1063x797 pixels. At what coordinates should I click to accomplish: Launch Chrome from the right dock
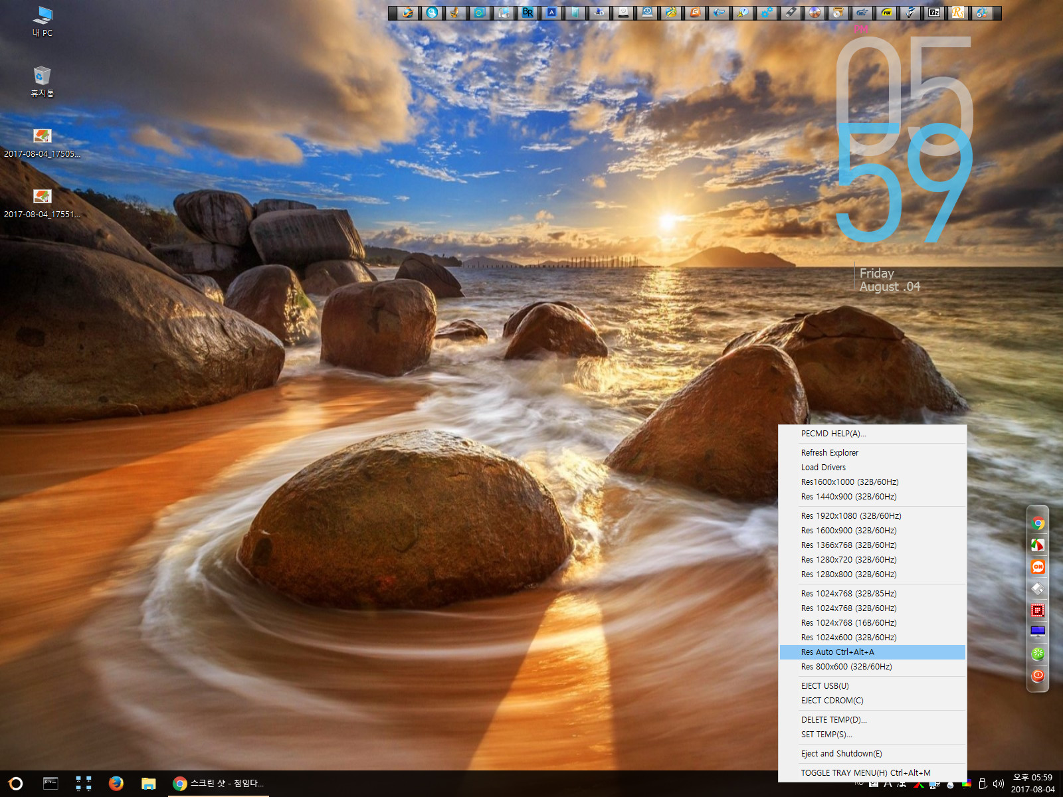(1038, 523)
